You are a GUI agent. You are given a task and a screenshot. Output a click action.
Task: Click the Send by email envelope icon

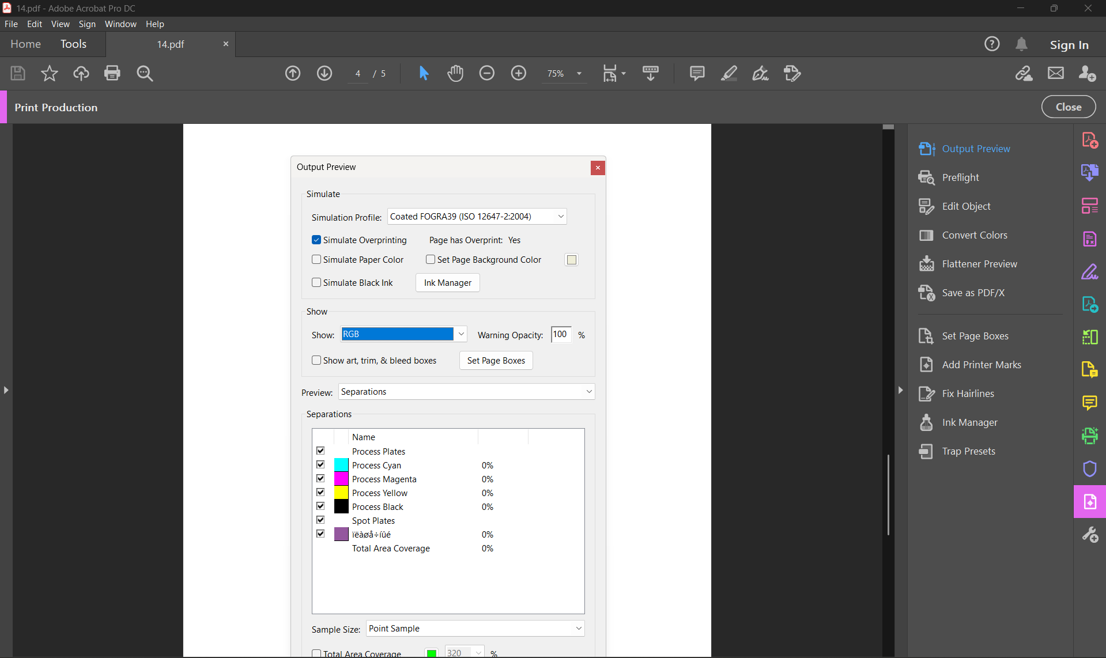tap(1056, 73)
